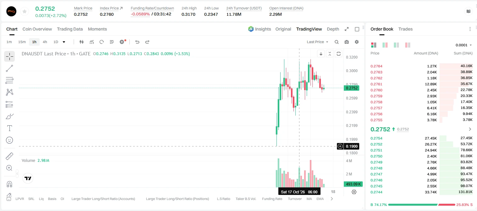Take a chart snapshot with camera icon
477x211 pixels.
(x=347, y=42)
